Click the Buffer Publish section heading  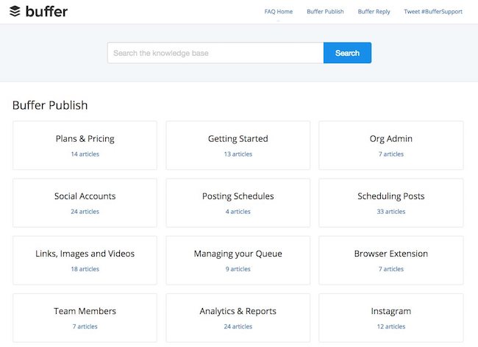pyautogui.click(x=50, y=105)
